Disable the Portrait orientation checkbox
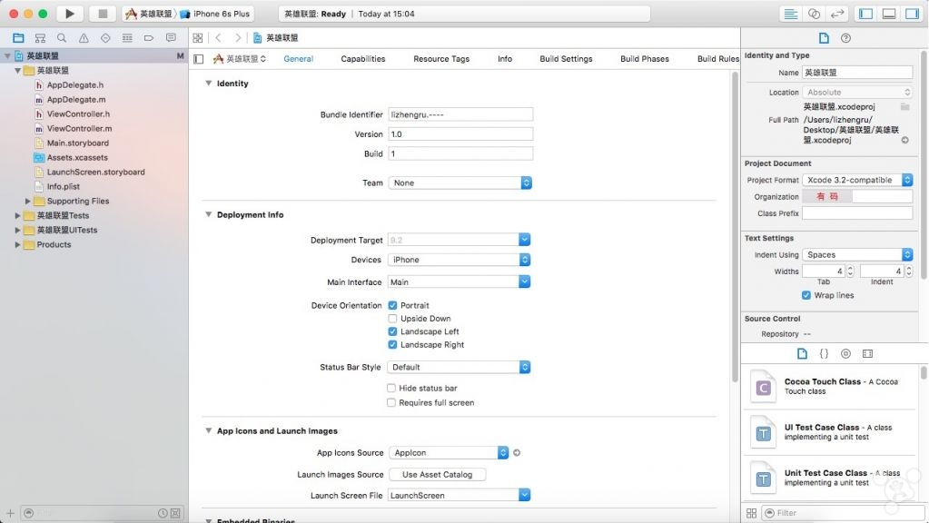The width and height of the screenshot is (929, 523). tap(392, 306)
